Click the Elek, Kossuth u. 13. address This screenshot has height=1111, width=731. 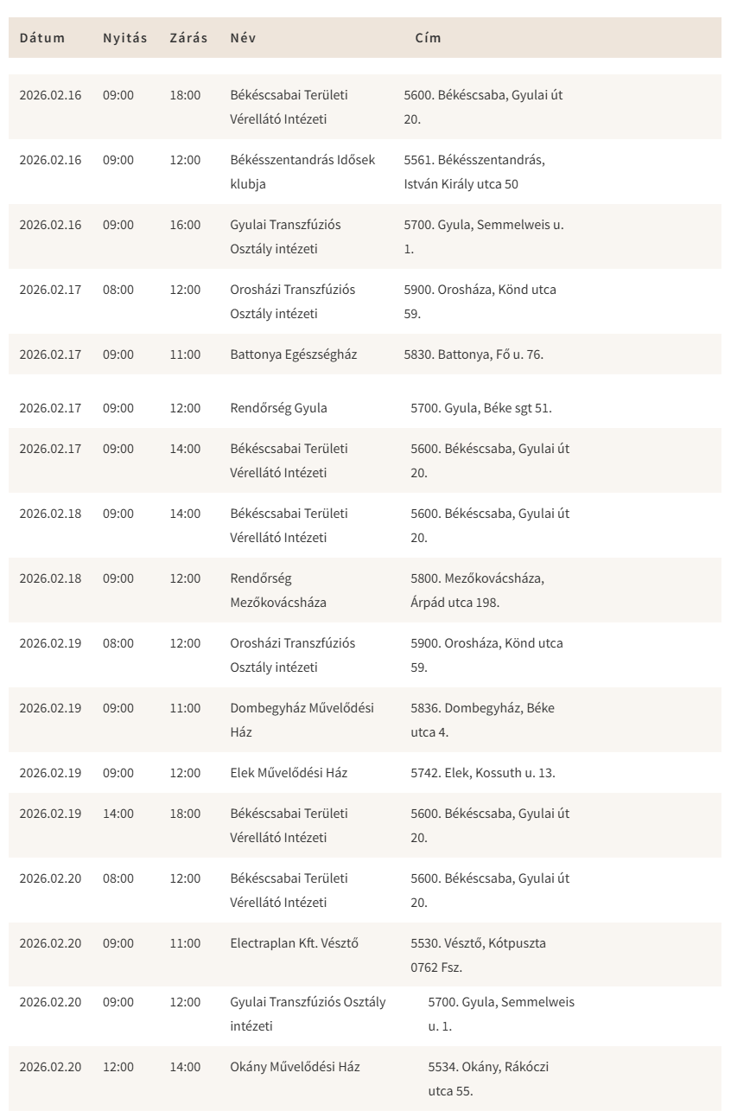(482, 772)
